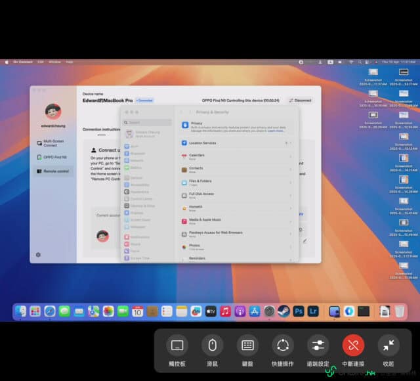Select Remote control in sidebar
The image size is (420, 381).
coord(53,171)
